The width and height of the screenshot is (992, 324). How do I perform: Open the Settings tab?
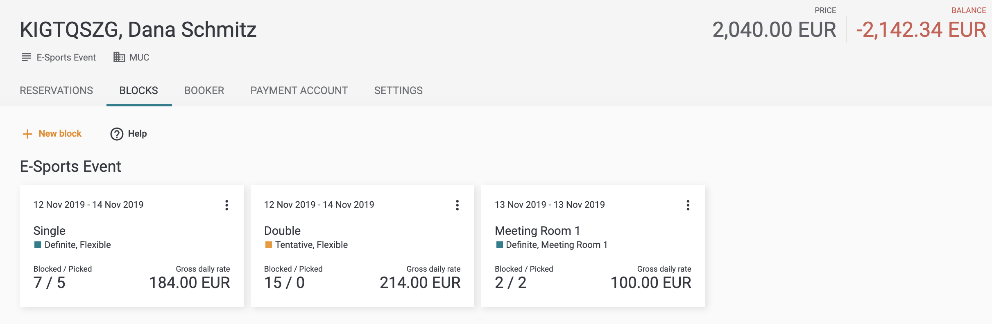pos(399,90)
